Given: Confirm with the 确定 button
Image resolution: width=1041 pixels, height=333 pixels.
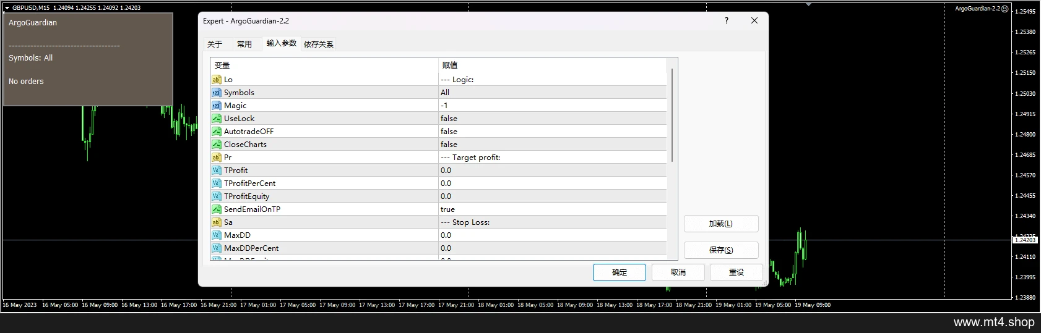Looking at the screenshot, I should click(x=620, y=272).
